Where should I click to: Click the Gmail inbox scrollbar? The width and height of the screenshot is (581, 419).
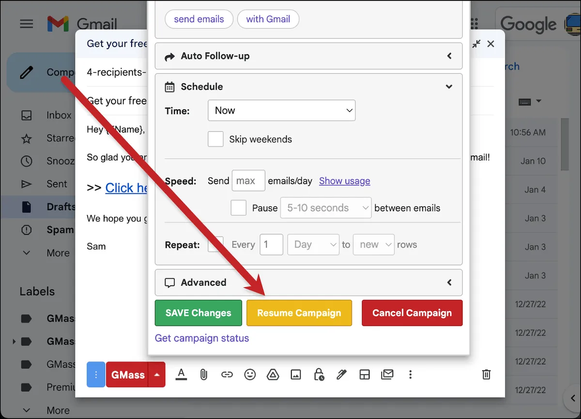565,145
